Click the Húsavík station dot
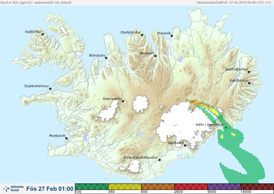Image resolution: width=274 pixels, height=194 pixels. point(172,36)
